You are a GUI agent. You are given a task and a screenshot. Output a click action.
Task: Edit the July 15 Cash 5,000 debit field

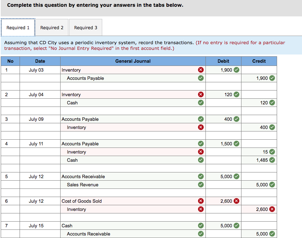223,226
